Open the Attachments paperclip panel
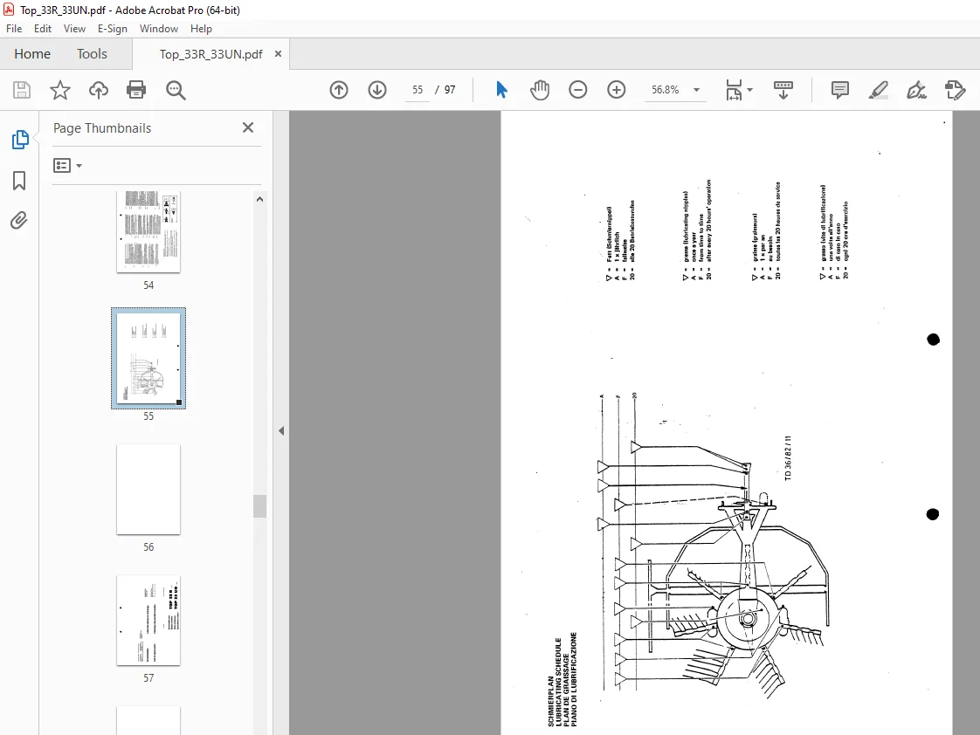Viewport: 980px width, 735px height. (x=19, y=221)
